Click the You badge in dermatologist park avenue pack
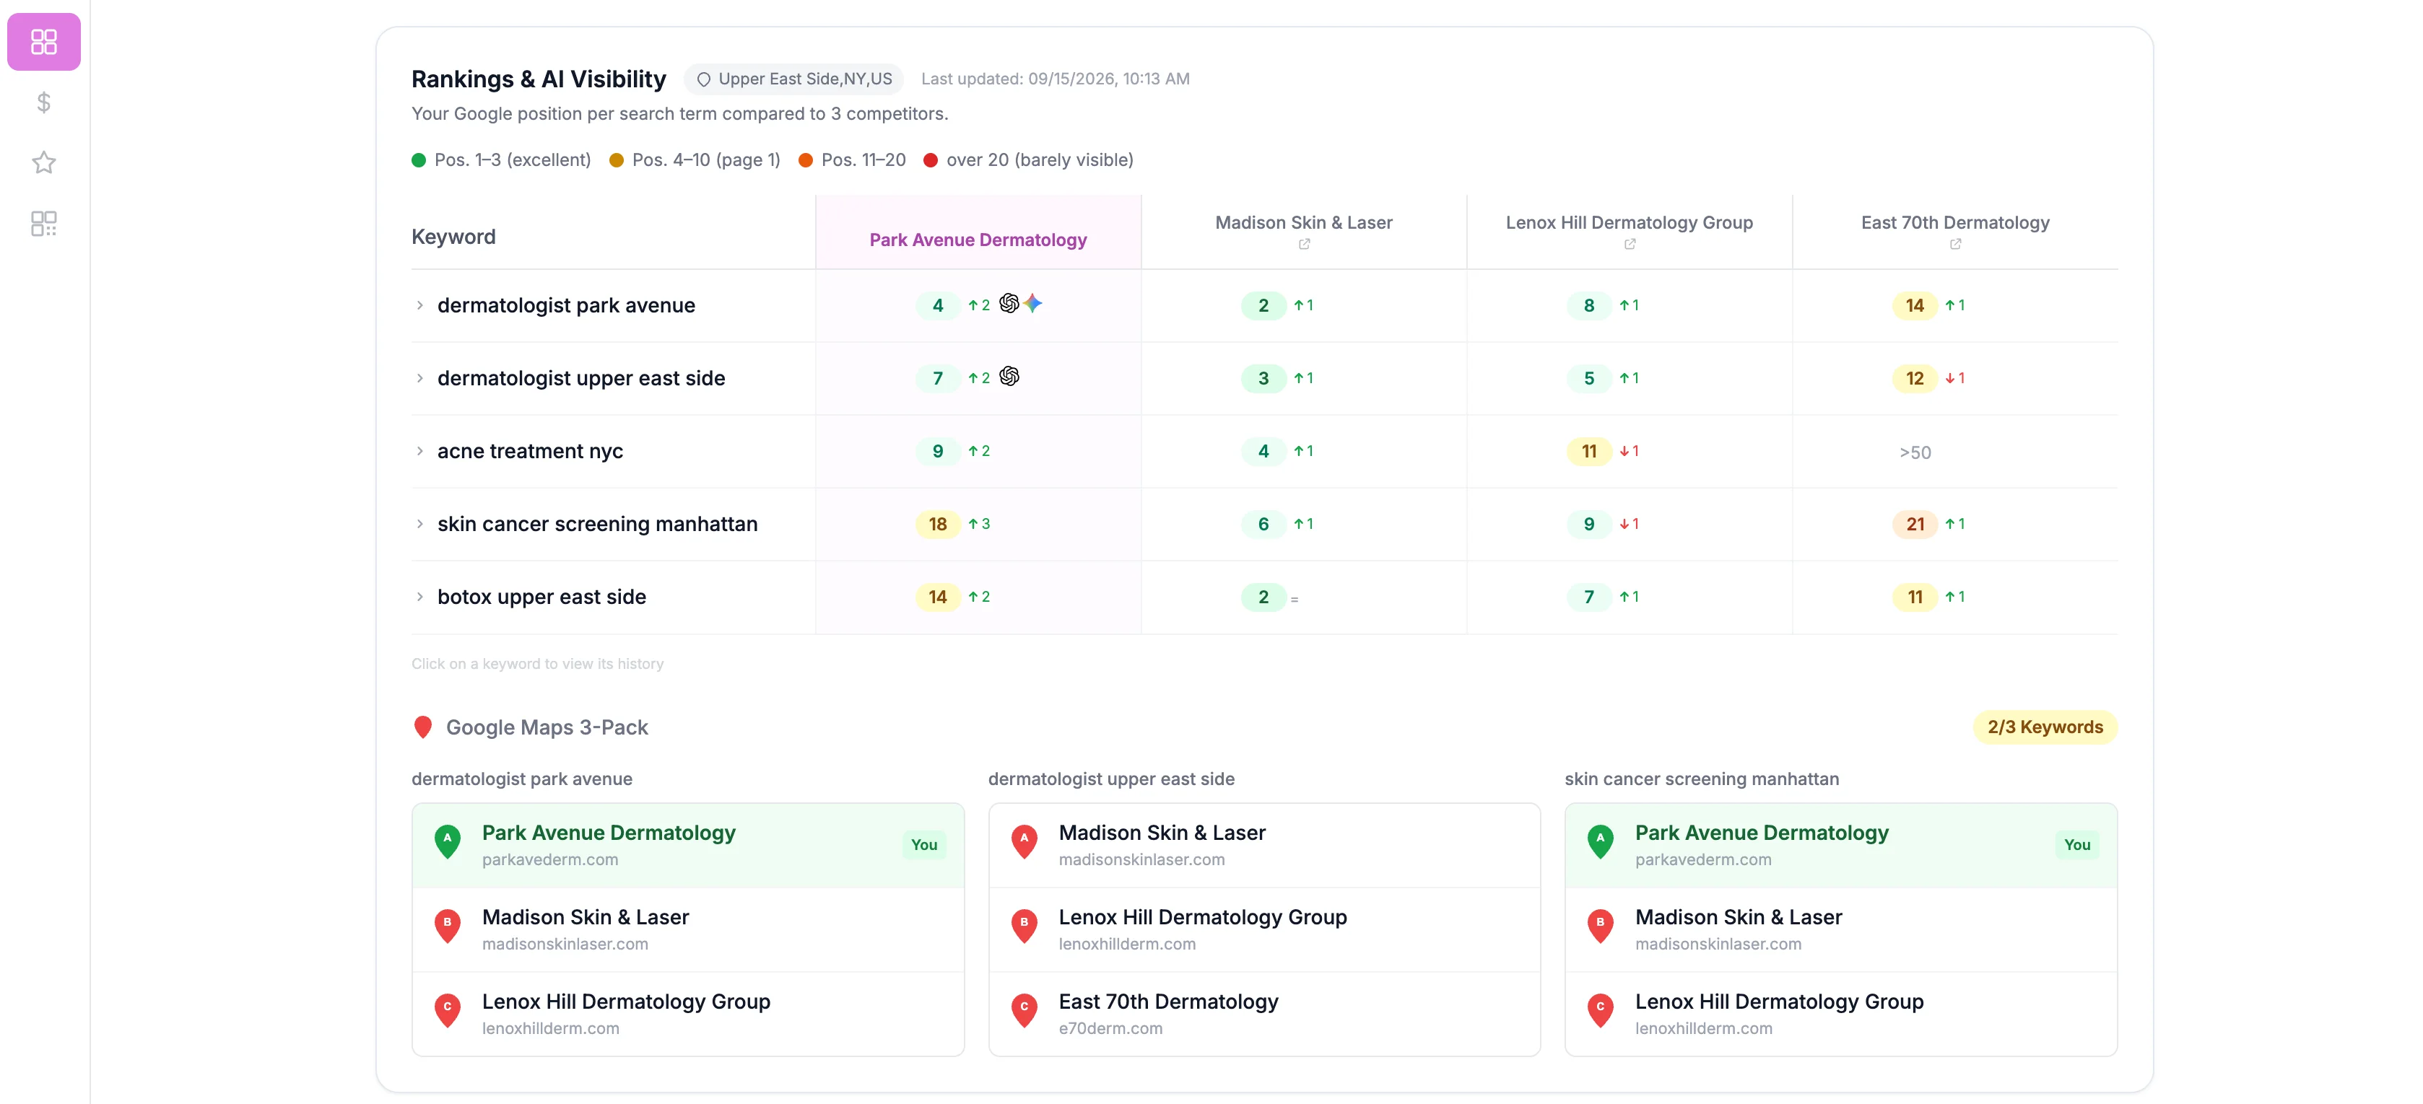This screenshot has width=2423, height=1104. 923,844
